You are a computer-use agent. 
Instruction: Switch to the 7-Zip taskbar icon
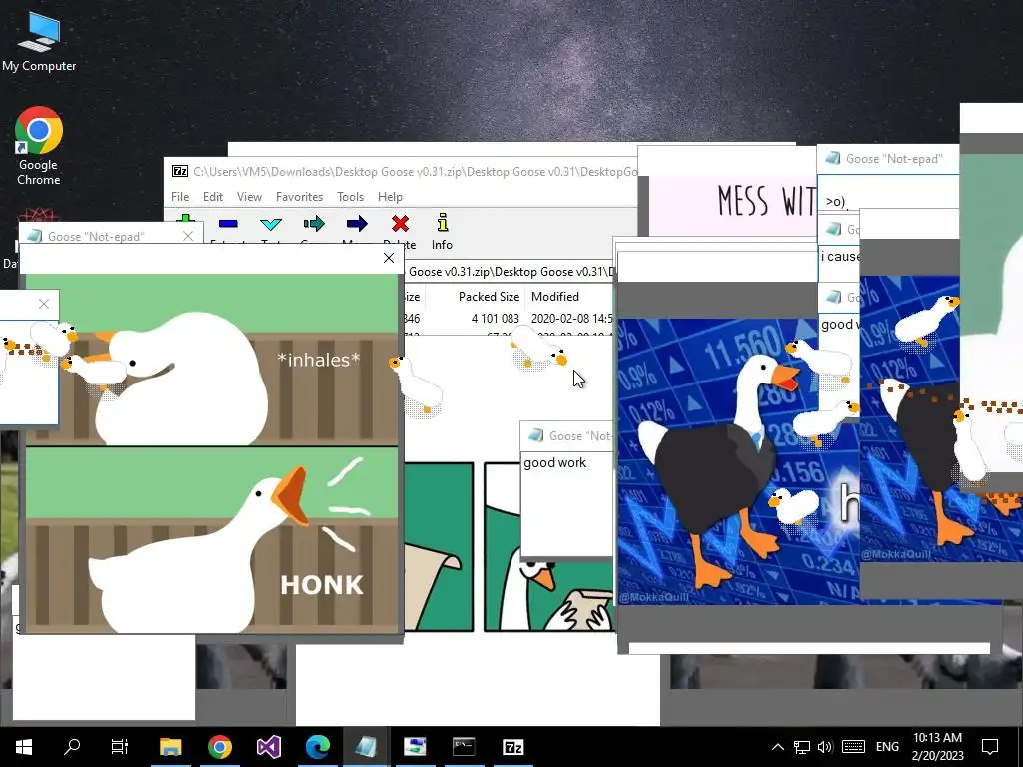click(513, 747)
